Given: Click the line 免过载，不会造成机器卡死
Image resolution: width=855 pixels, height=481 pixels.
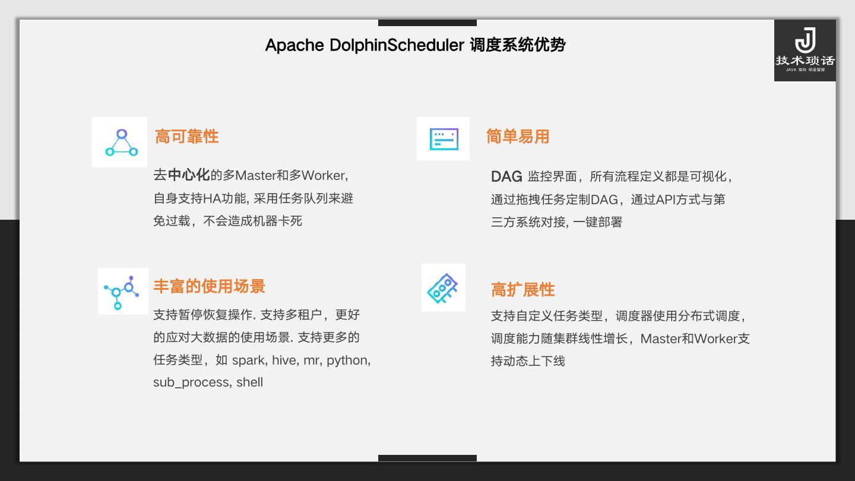Looking at the screenshot, I should pyautogui.click(x=228, y=221).
